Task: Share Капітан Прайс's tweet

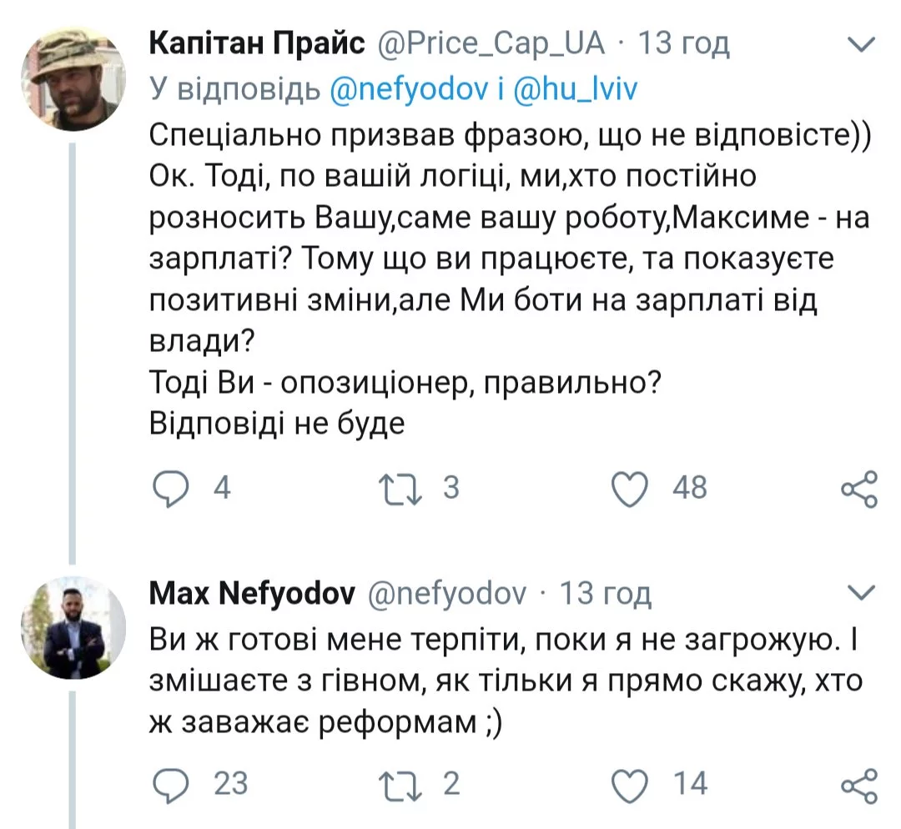Action: click(858, 489)
